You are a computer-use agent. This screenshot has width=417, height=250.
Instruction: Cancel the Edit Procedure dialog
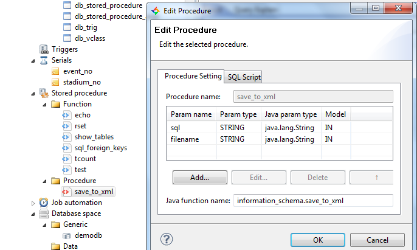tap(377, 240)
